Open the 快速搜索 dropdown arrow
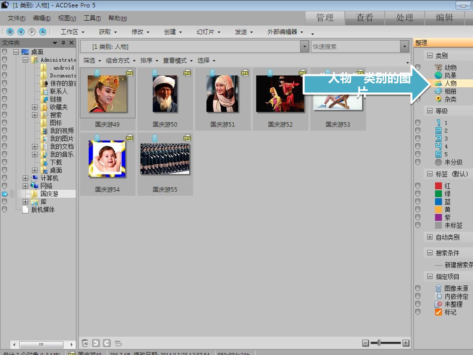The height and width of the screenshot is (355, 473). coord(405,46)
